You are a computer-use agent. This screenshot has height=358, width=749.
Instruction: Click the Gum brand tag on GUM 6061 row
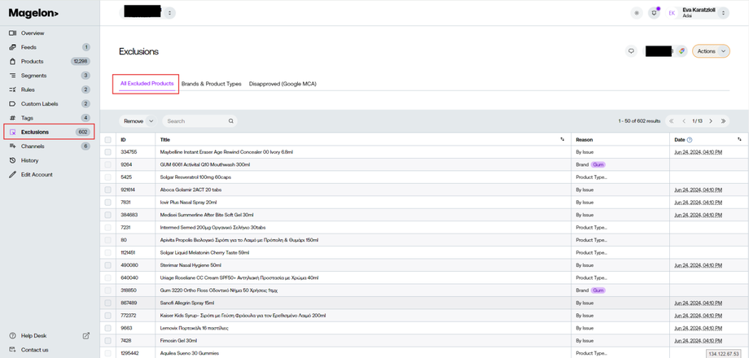coord(598,164)
